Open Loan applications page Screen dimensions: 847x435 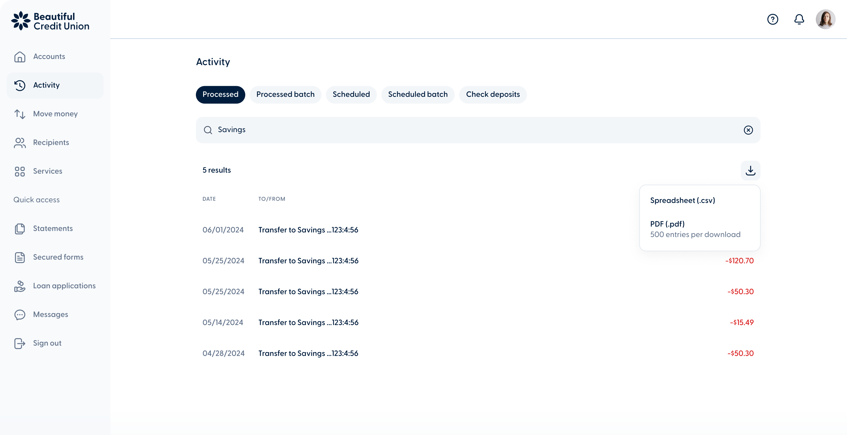[x=64, y=286]
